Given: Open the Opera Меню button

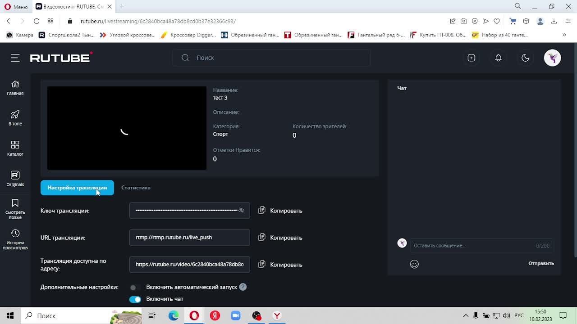Looking at the screenshot, I should click(16, 7).
